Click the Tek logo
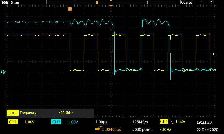The height and width of the screenshot is (134, 224). point(5,3)
